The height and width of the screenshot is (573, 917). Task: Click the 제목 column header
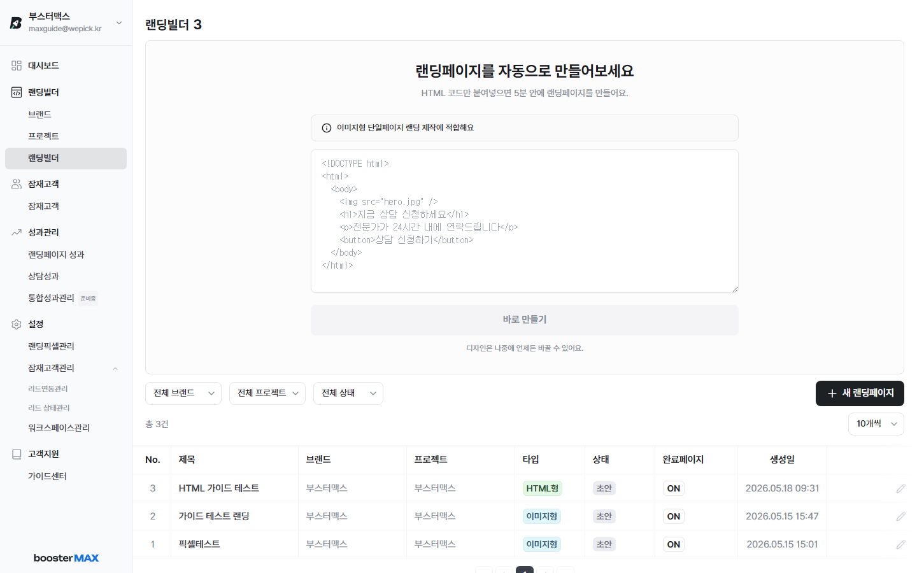click(x=187, y=460)
